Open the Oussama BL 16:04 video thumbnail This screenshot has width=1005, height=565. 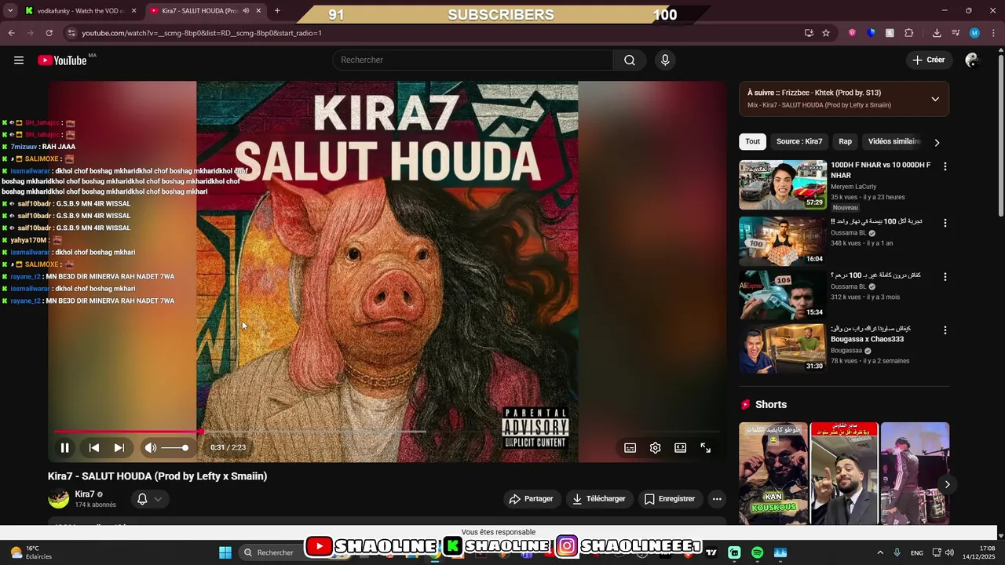(782, 241)
